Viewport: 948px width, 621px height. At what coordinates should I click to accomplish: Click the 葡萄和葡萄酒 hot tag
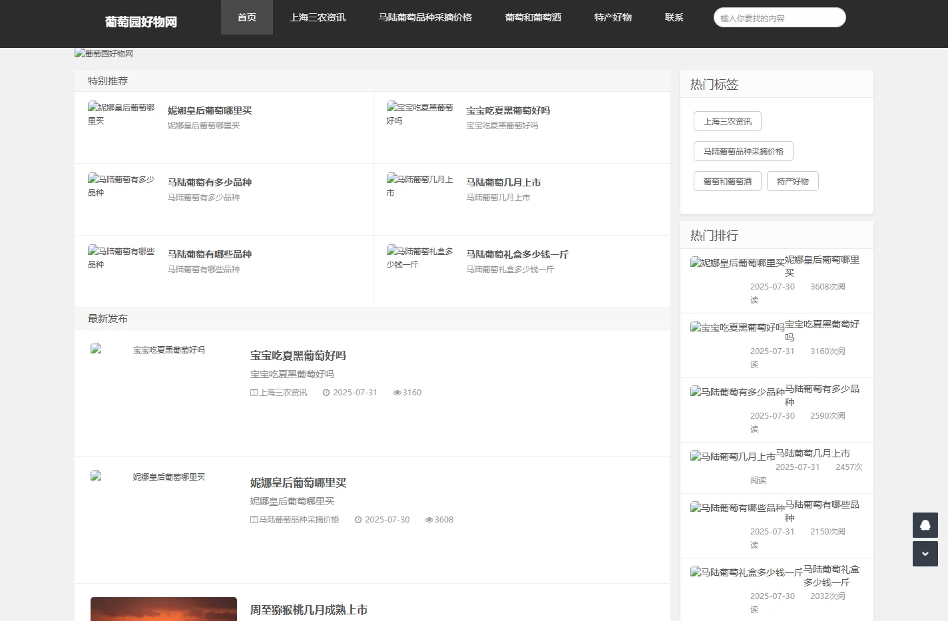pos(728,181)
